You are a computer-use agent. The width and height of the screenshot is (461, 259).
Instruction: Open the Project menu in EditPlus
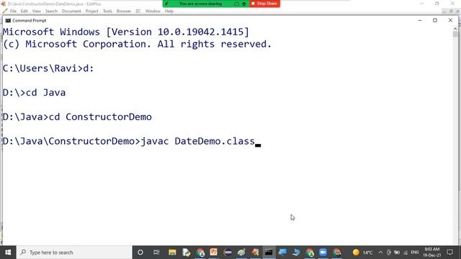click(x=91, y=12)
